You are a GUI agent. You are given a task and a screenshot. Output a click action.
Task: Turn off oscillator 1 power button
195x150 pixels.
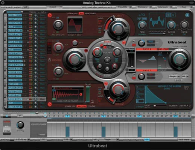click(50, 15)
